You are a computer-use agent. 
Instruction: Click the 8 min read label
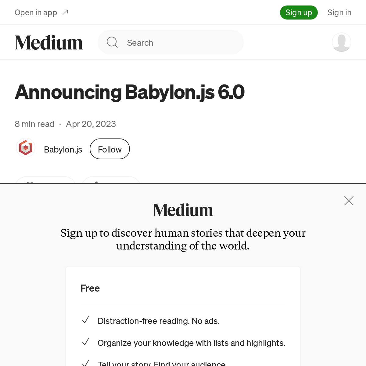coord(34,124)
